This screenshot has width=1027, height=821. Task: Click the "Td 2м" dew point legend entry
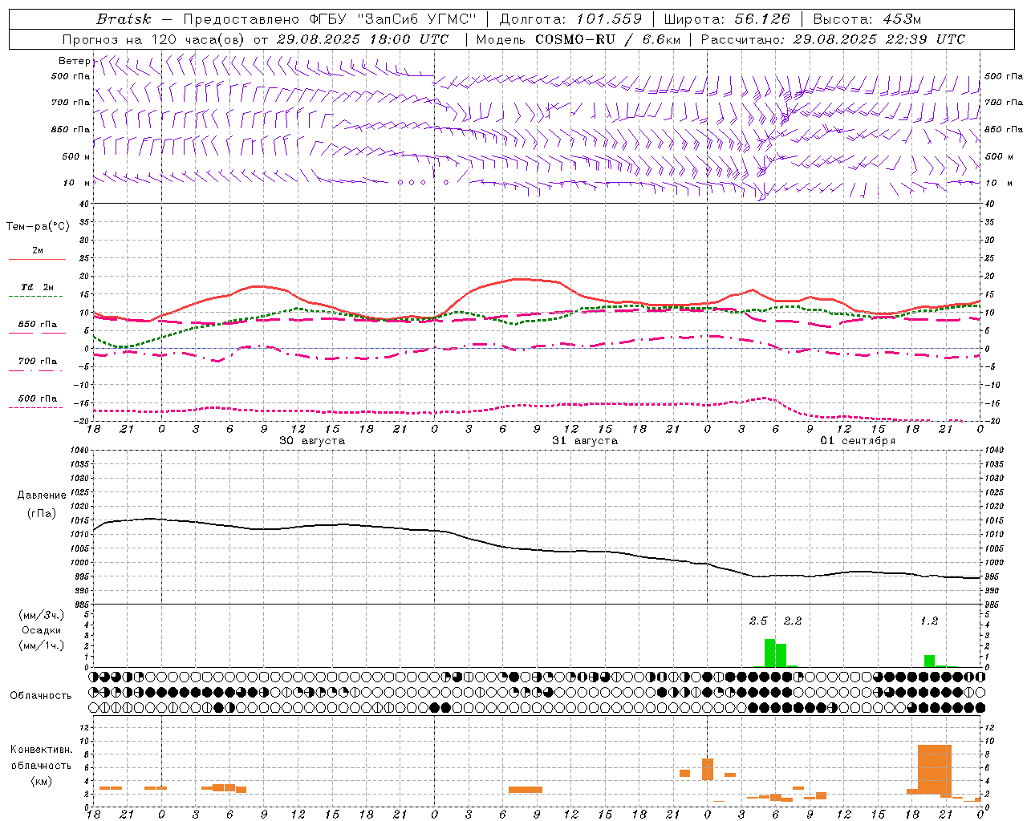pyautogui.click(x=37, y=287)
